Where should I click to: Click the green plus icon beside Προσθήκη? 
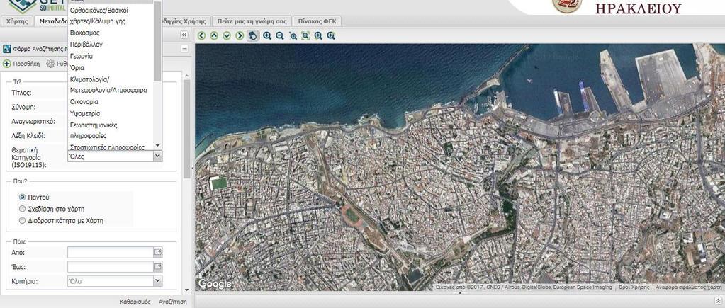(7, 64)
